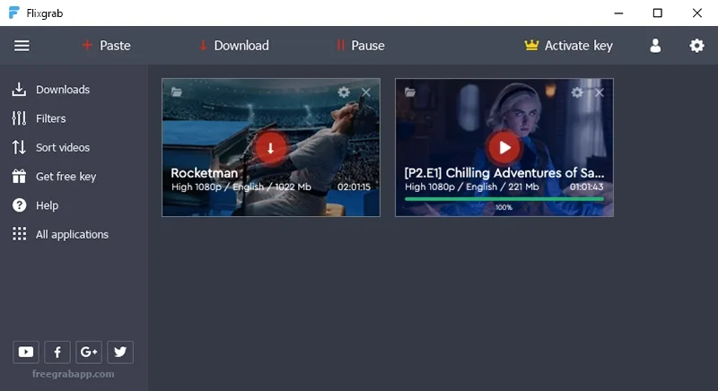Open folder icon on Rocketman card
The width and height of the screenshot is (718, 391).
coord(177,91)
